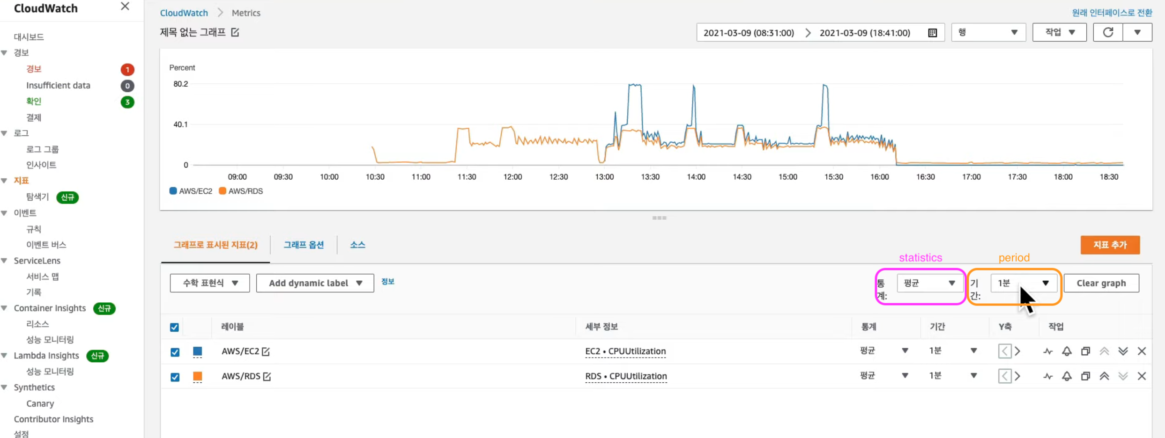This screenshot has width=1165, height=438.
Task: Open the calendar date picker icon
Action: pos(933,33)
